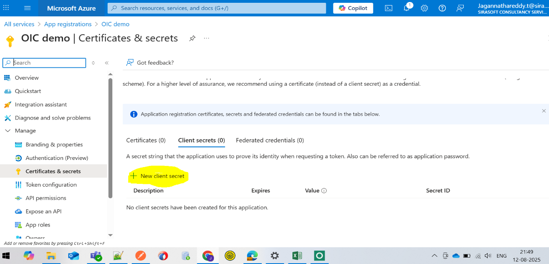The image size is (549, 264).
Task: Click the Microsoft Azure home label
Action: pos(71,8)
